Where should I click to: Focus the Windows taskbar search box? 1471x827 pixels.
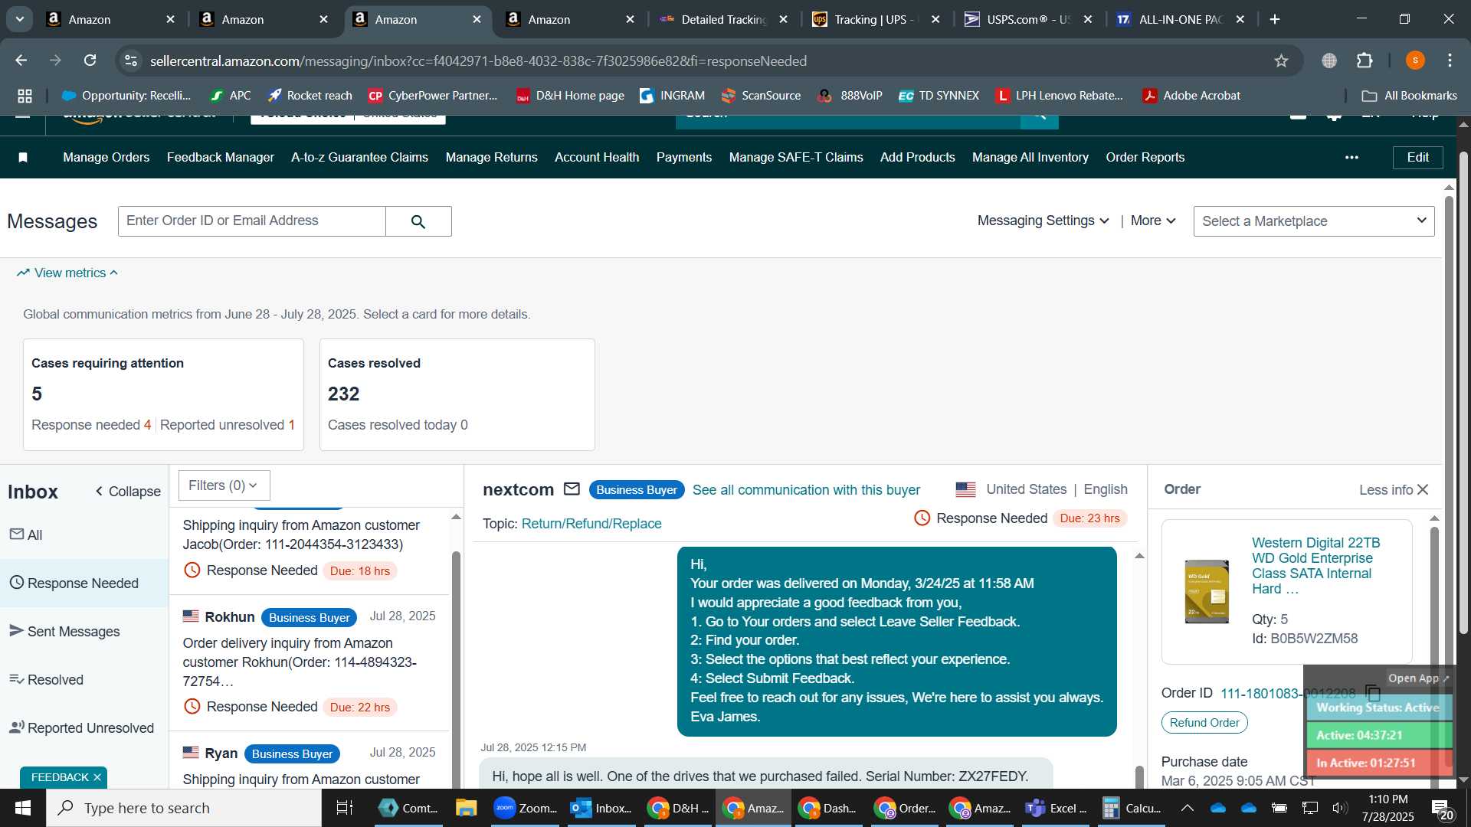click(x=184, y=808)
